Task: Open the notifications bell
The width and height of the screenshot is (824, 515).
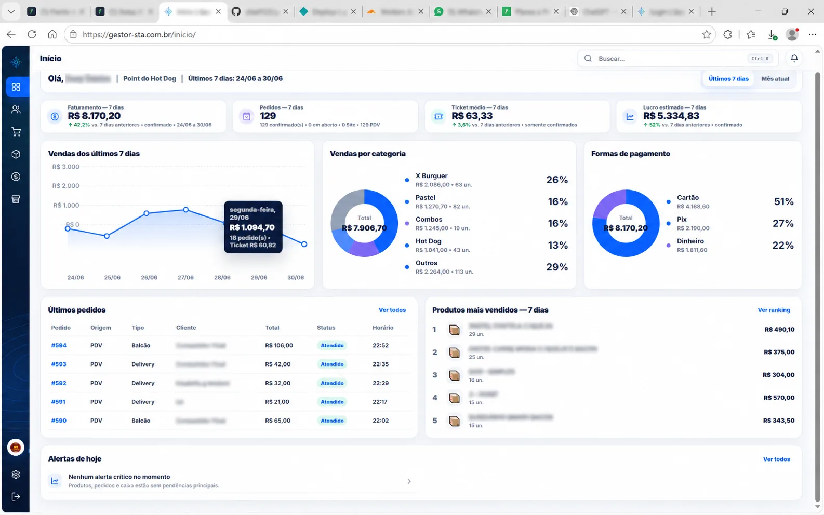Action: point(794,58)
